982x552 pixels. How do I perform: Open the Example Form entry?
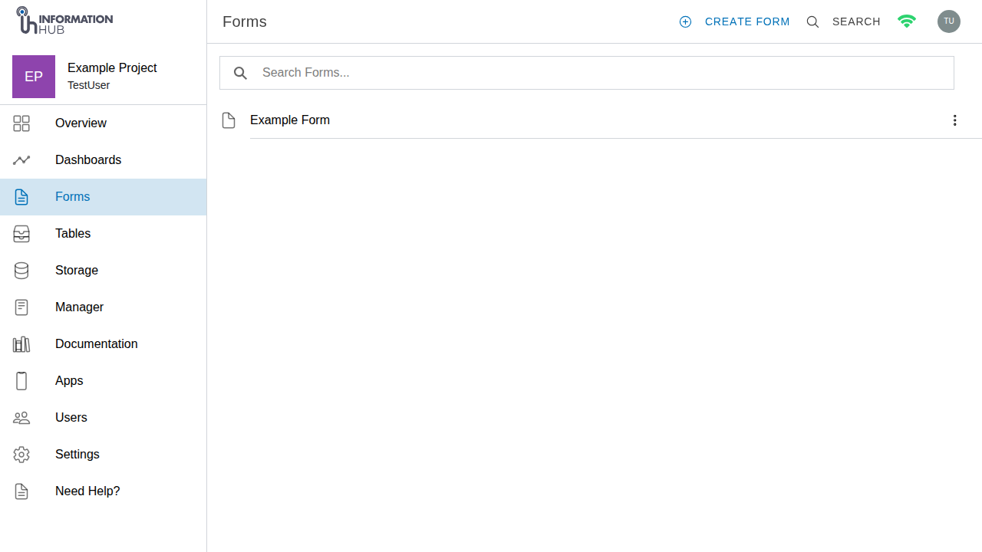pos(290,120)
